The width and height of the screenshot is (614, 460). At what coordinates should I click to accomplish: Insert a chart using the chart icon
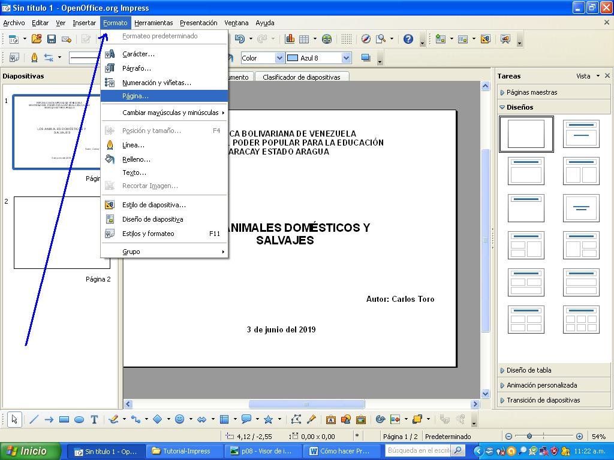point(290,39)
